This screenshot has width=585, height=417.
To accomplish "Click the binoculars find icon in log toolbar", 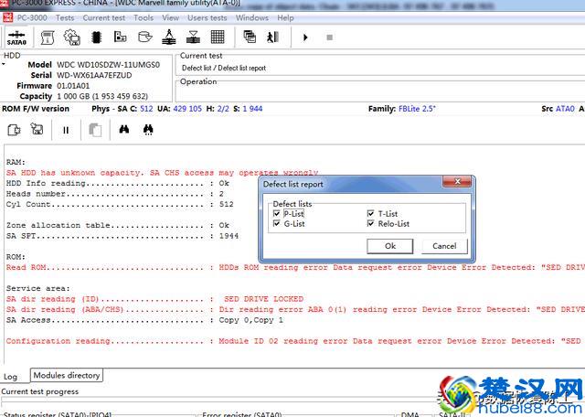I will pyautogui.click(x=124, y=130).
